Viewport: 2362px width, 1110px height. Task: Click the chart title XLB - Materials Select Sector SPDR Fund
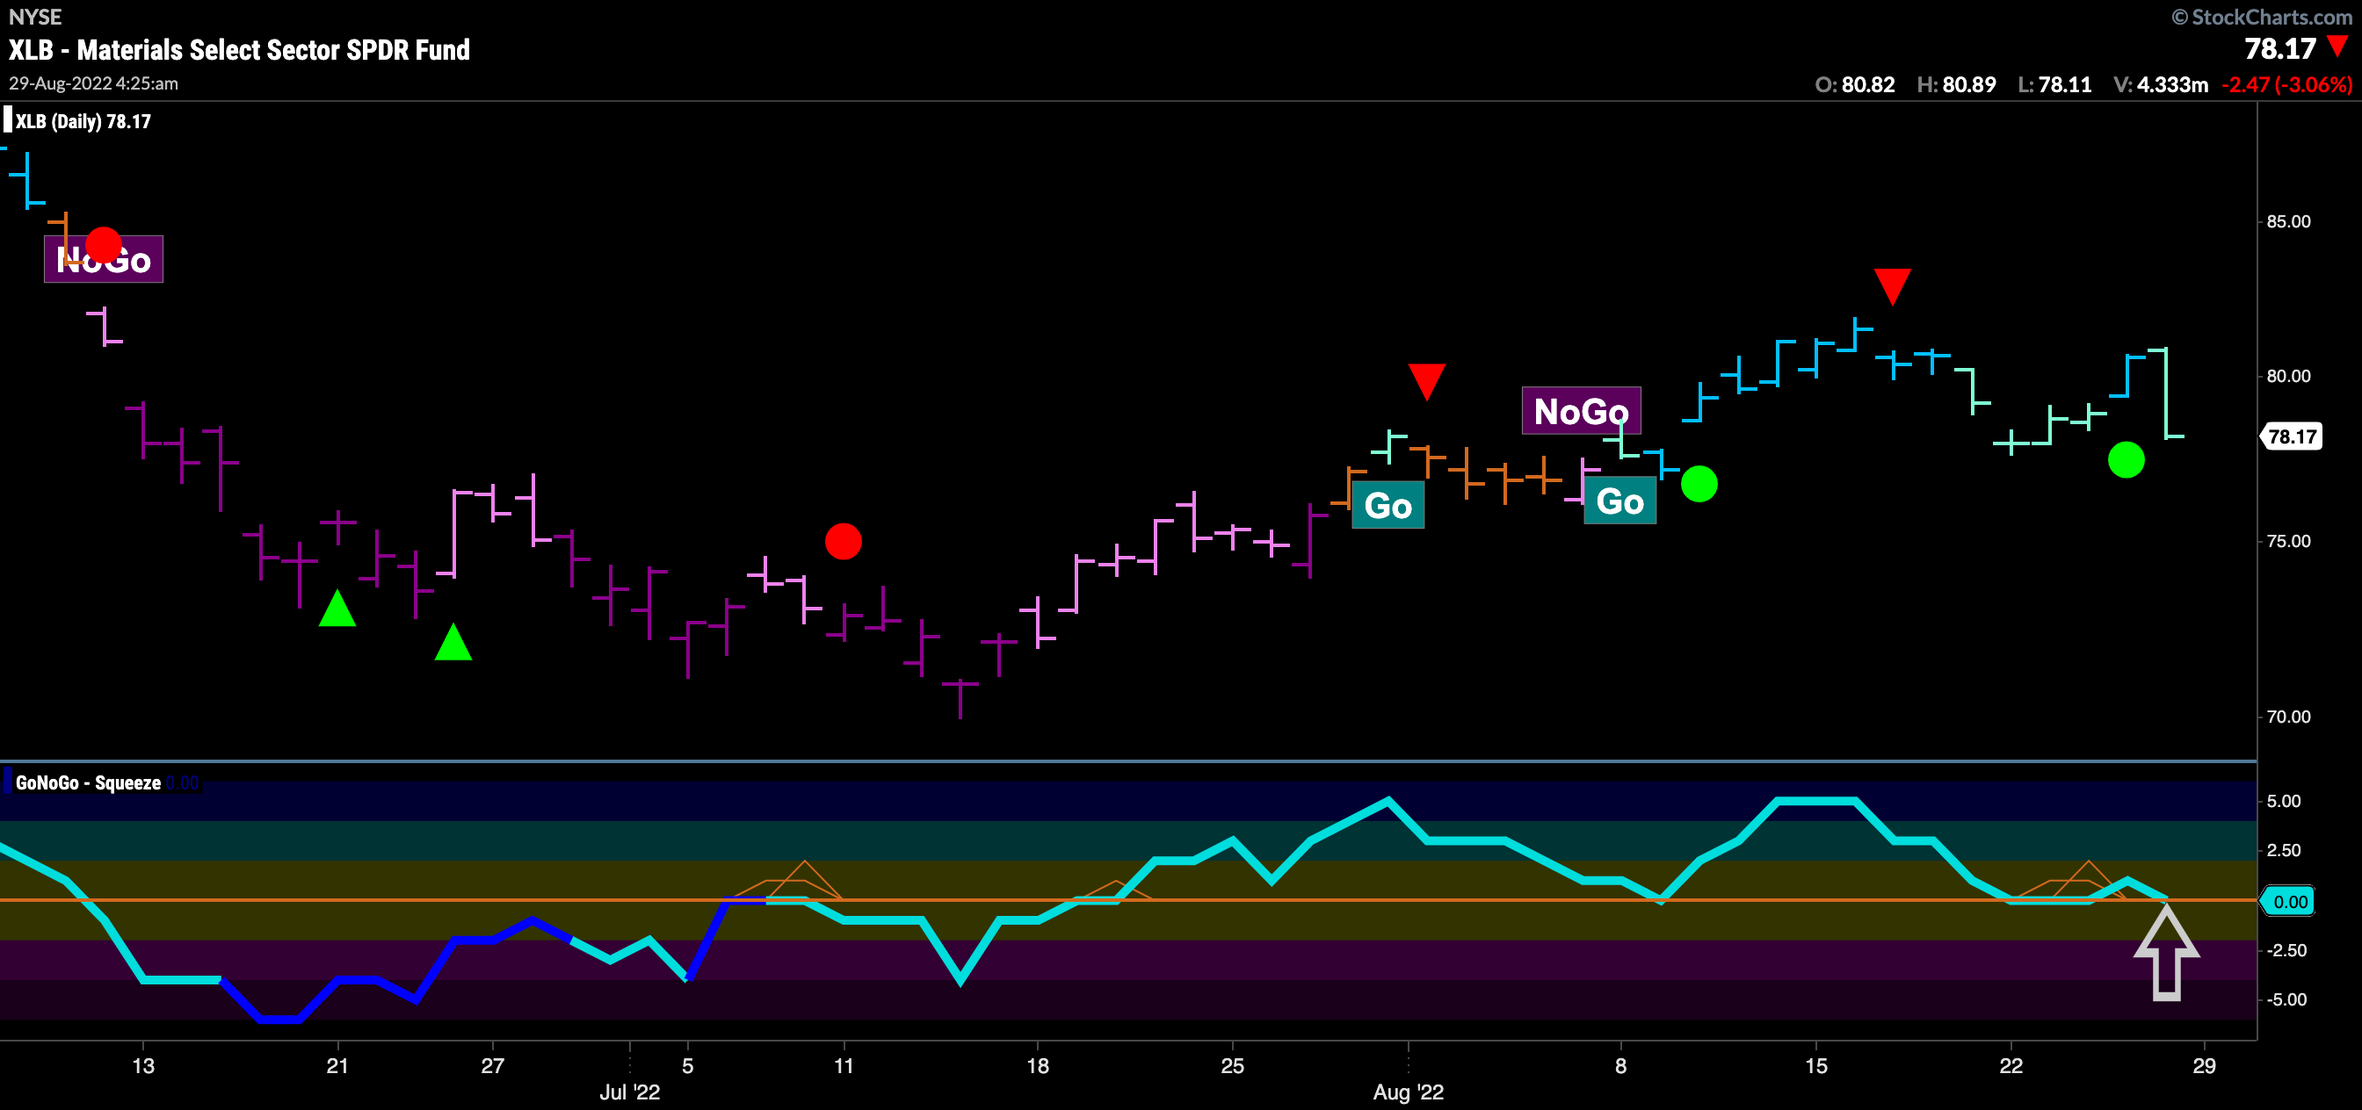(x=239, y=49)
